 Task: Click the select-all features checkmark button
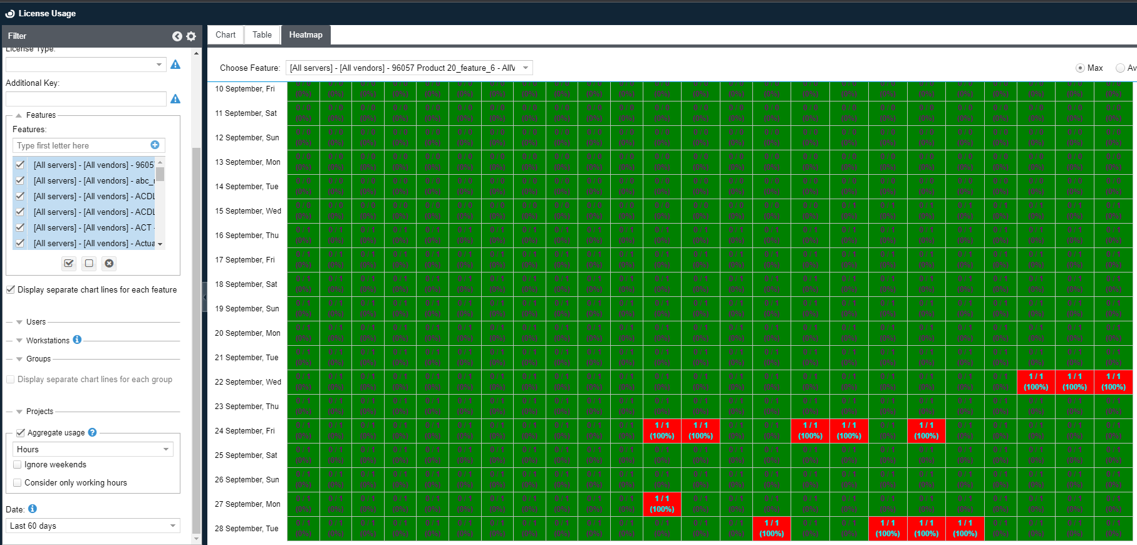69,264
